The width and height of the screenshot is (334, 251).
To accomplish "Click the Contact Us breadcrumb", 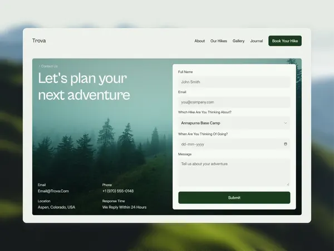I will 48,66.
